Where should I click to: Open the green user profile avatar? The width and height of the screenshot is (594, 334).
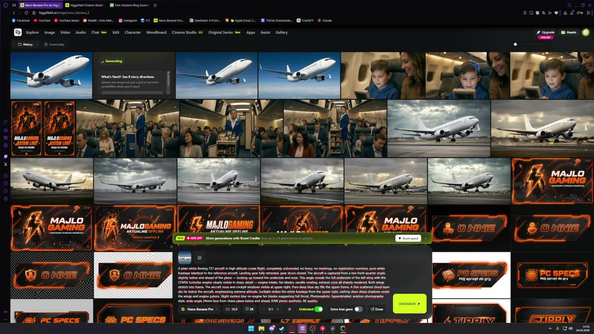pos(586,32)
